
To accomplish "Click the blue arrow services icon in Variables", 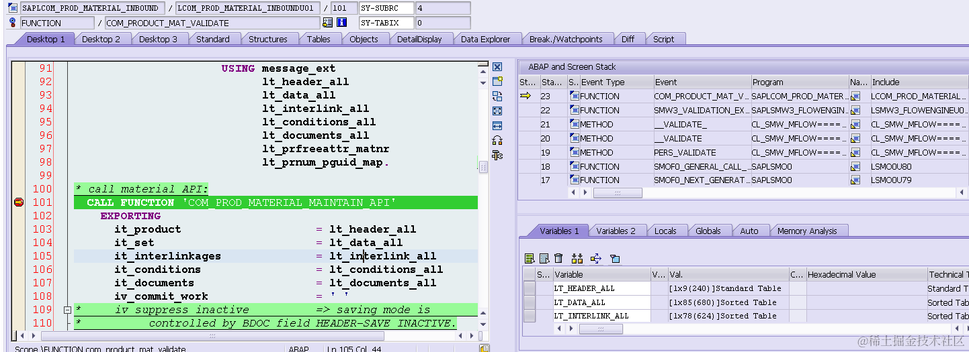I will tap(595, 258).
